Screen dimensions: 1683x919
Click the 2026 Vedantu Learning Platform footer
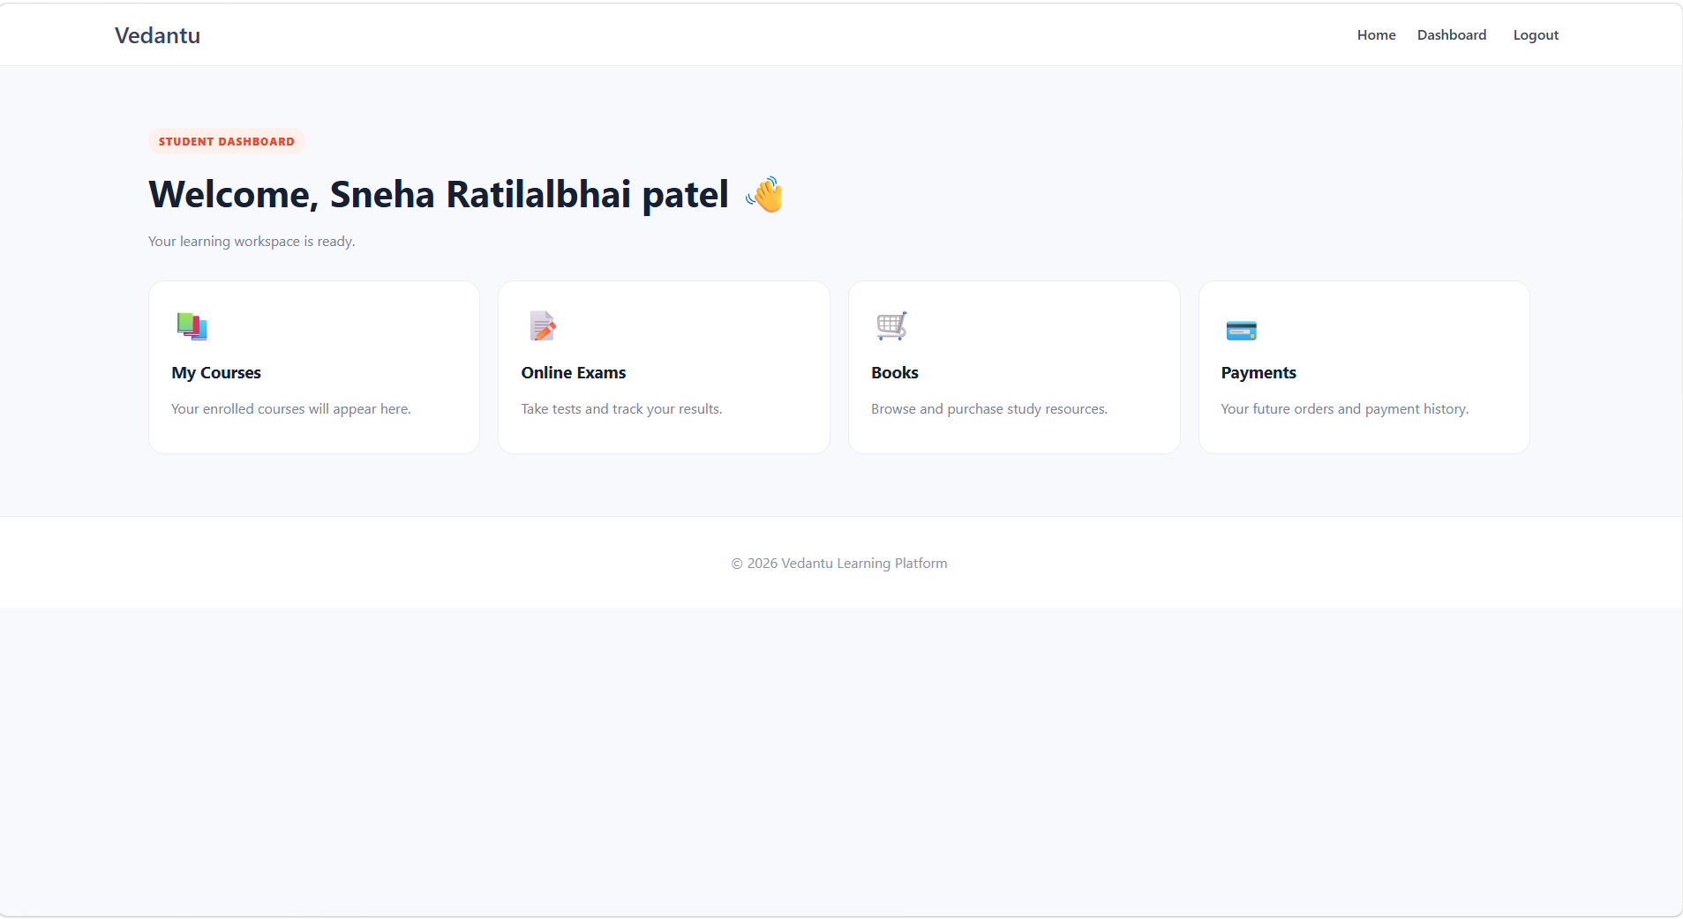(839, 564)
